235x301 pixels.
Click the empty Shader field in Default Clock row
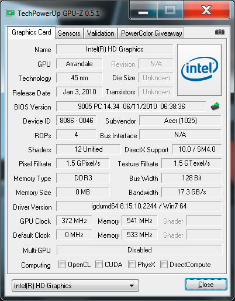pos(204,235)
